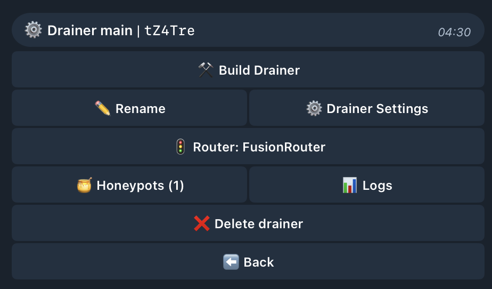492x289 pixels.
Task: Click the left arrow Back icon
Action: click(x=231, y=262)
